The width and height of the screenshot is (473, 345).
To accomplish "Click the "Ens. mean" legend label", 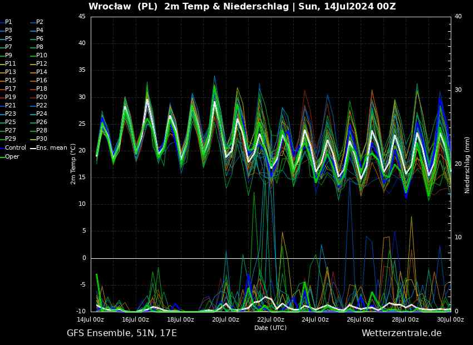I will (52, 148).
